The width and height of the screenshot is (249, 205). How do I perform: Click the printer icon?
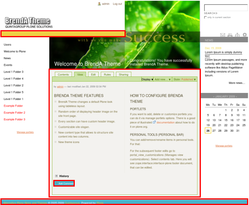tap(230, 34)
